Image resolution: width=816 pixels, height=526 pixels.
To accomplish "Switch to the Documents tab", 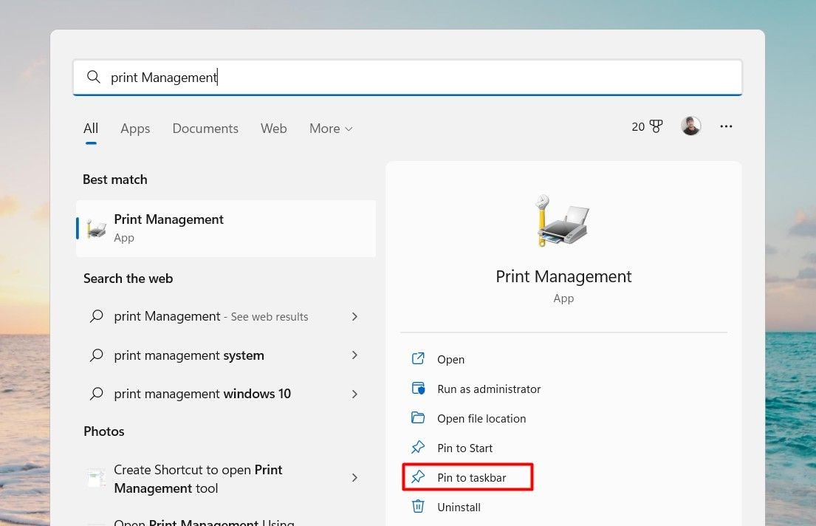I will [205, 129].
